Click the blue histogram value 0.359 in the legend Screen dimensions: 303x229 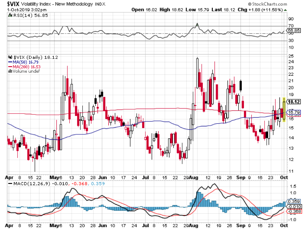[98, 184]
